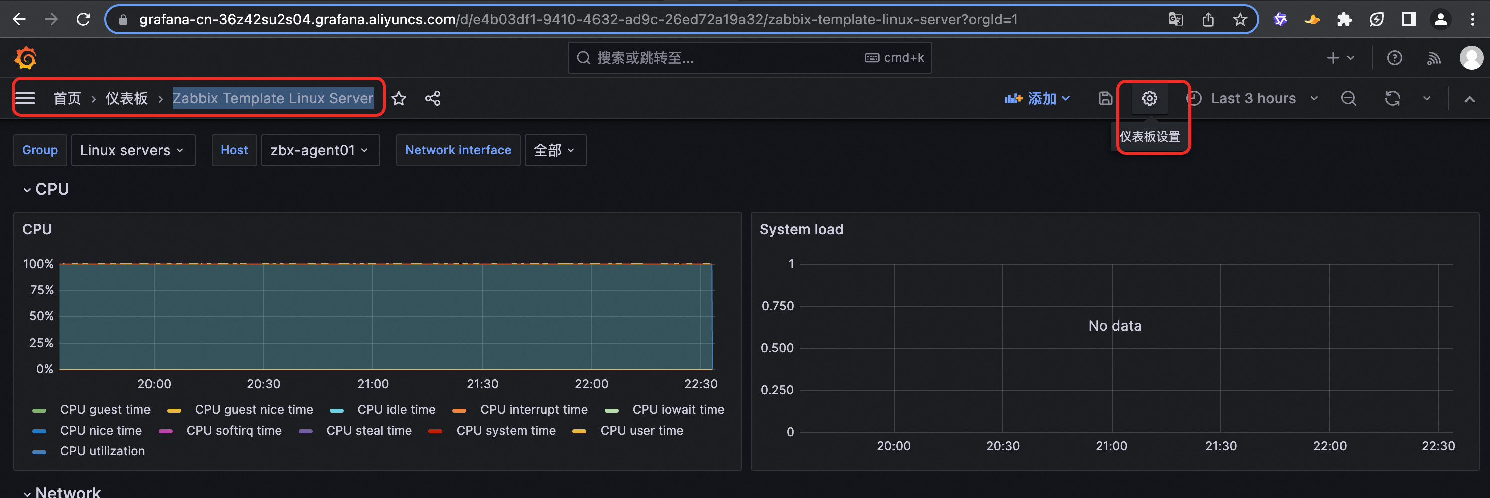Open the plus new-item menu
The width and height of the screenshot is (1490, 498).
pos(1340,58)
